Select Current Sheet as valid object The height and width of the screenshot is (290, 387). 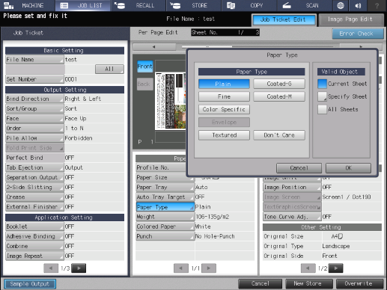[322, 84]
